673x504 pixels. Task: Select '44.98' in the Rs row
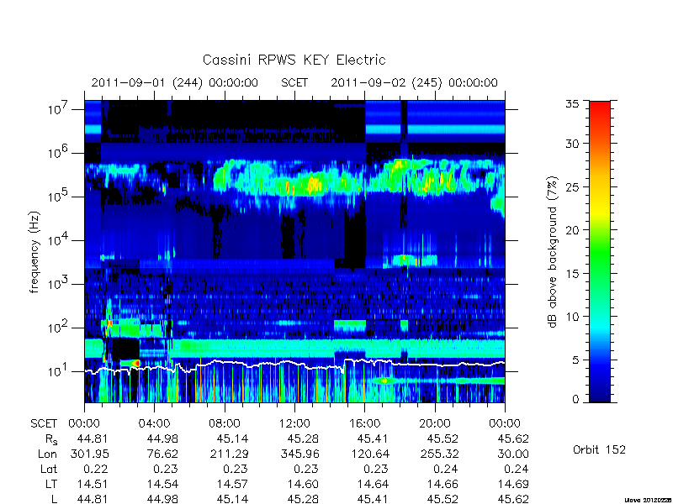[162, 438]
